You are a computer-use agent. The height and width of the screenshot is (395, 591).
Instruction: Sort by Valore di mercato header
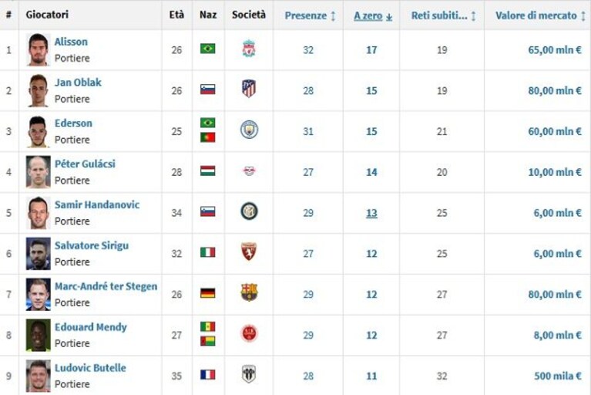pyautogui.click(x=540, y=16)
